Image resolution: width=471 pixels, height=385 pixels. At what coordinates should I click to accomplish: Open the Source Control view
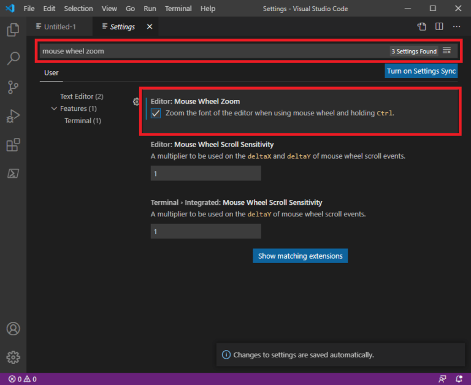[x=13, y=88]
